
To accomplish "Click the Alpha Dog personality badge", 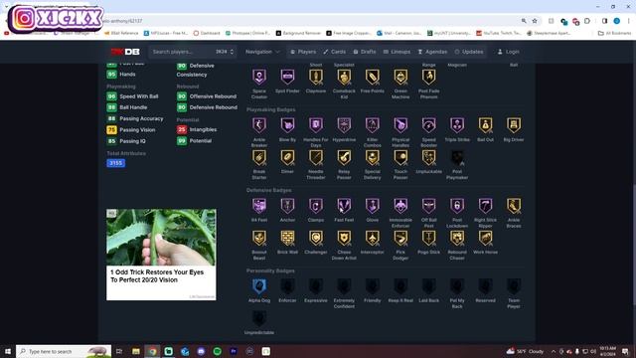I will [259, 286].
